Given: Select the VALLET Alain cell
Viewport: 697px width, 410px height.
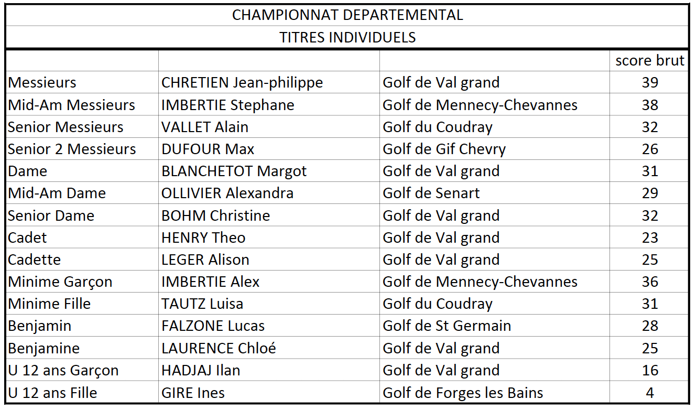Looking at the screenshot, I should click(205, 127).
